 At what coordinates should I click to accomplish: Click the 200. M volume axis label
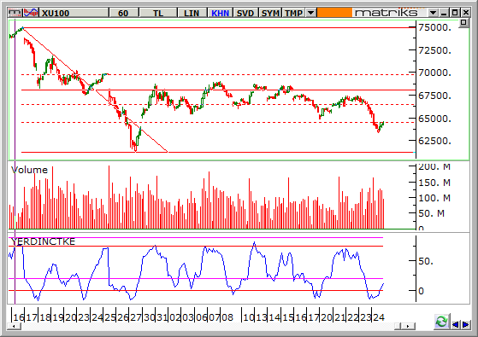pyautogui.click(x=434, y=166)
